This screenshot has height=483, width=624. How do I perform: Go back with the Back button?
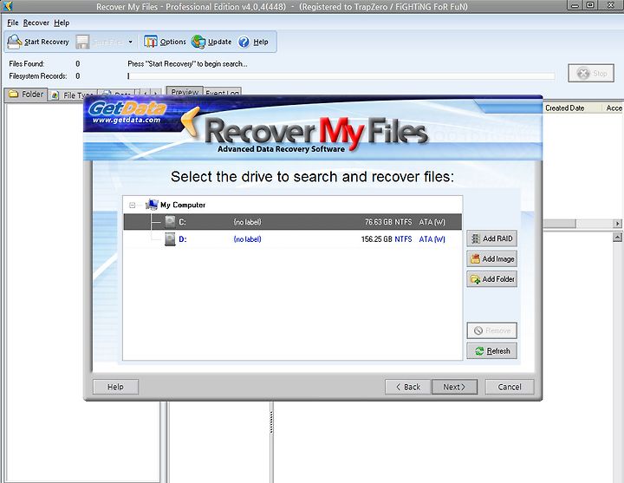pos(408,387)
